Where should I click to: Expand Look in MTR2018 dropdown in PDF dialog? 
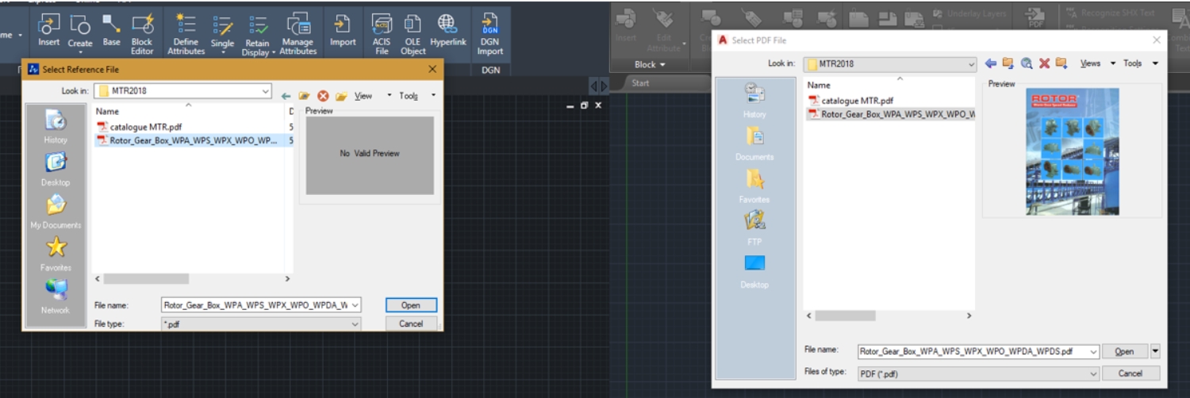[x=970, y=63]
